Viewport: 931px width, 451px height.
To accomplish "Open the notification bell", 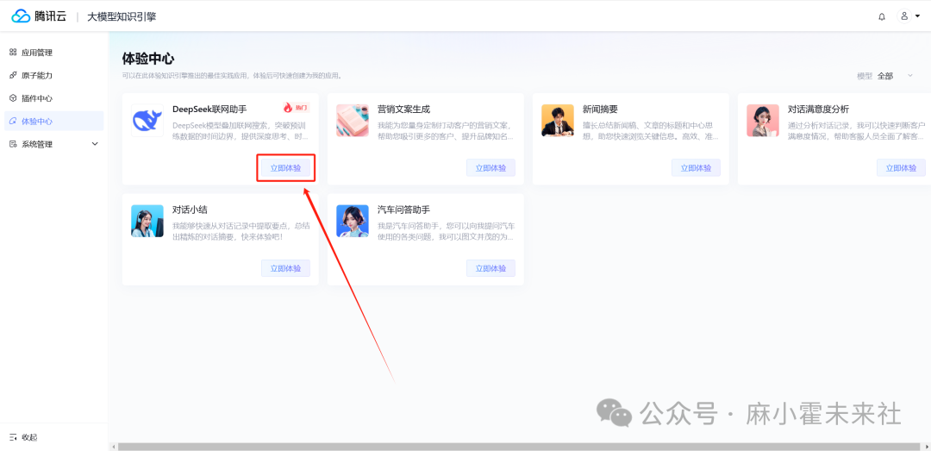I will coord(882,16).
